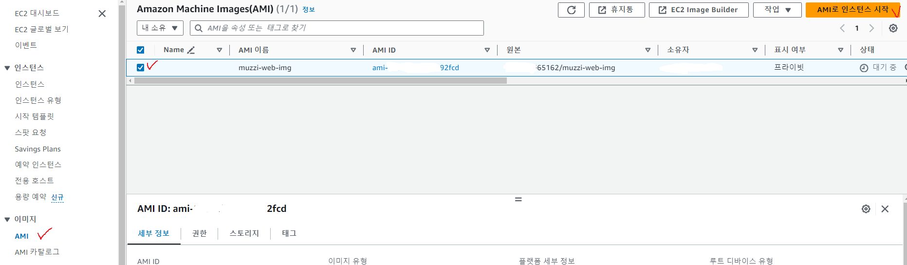Close the EC2 navigation sidebar
The height and width of the screenshot is (265, 907).
(x=102, y=14)
